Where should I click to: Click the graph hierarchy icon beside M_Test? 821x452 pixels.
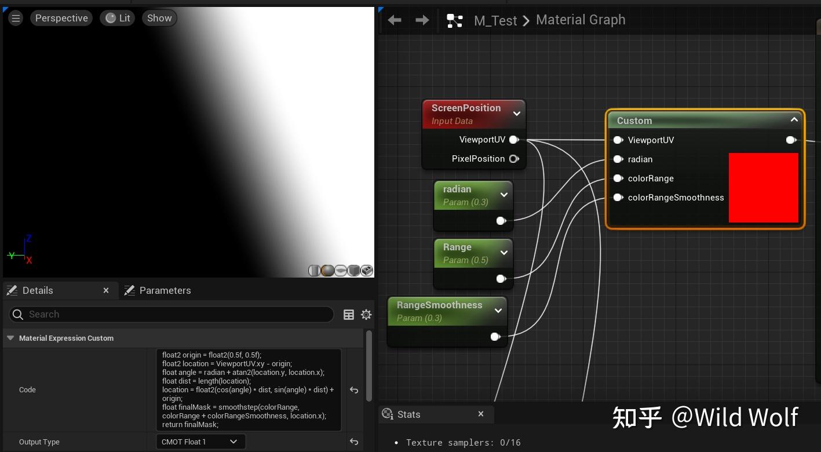coord(455,21)
